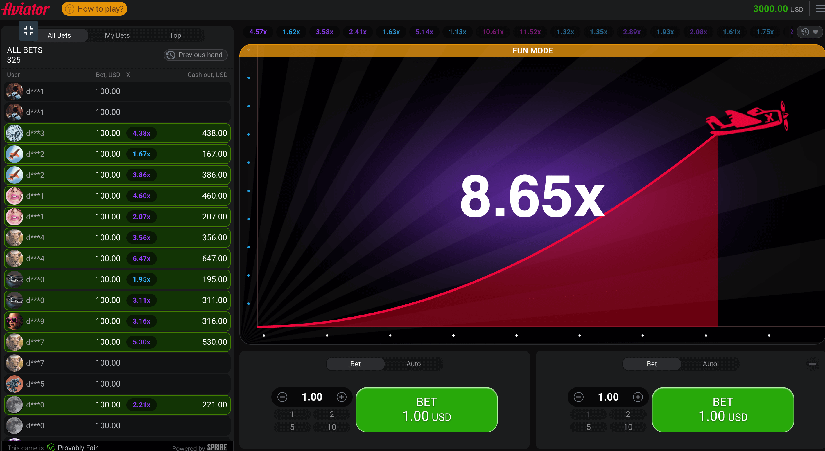Viewport: 825px width, 451px height.
Task: Decrease right bet amount with minus icon
Action: (578, 397)
